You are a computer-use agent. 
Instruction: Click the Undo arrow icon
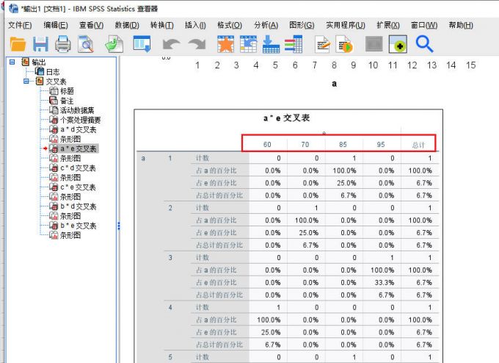pos(171,44)
